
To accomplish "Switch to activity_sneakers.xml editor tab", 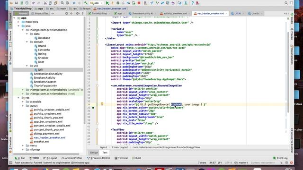I will coord(175,14).
